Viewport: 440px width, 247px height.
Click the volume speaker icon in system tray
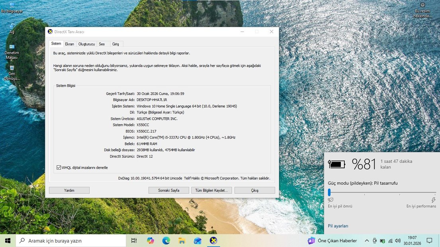point(398,240)
